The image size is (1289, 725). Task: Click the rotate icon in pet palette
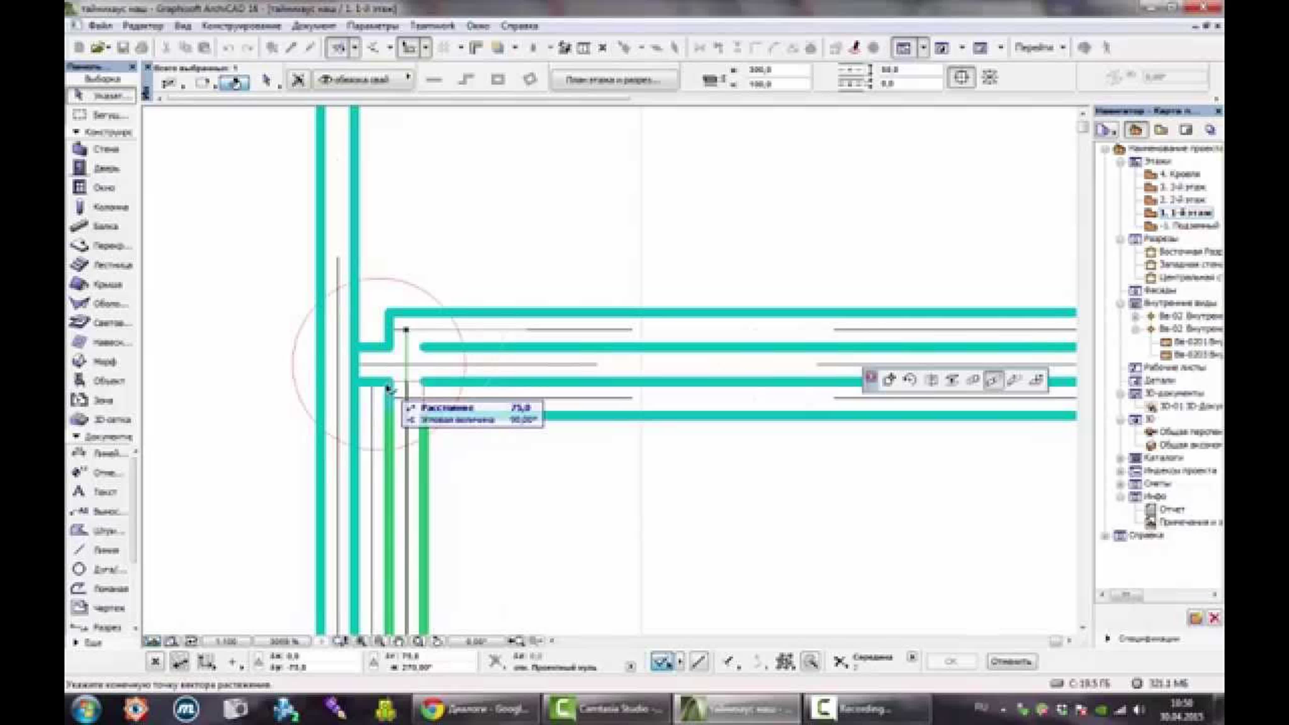910,380
